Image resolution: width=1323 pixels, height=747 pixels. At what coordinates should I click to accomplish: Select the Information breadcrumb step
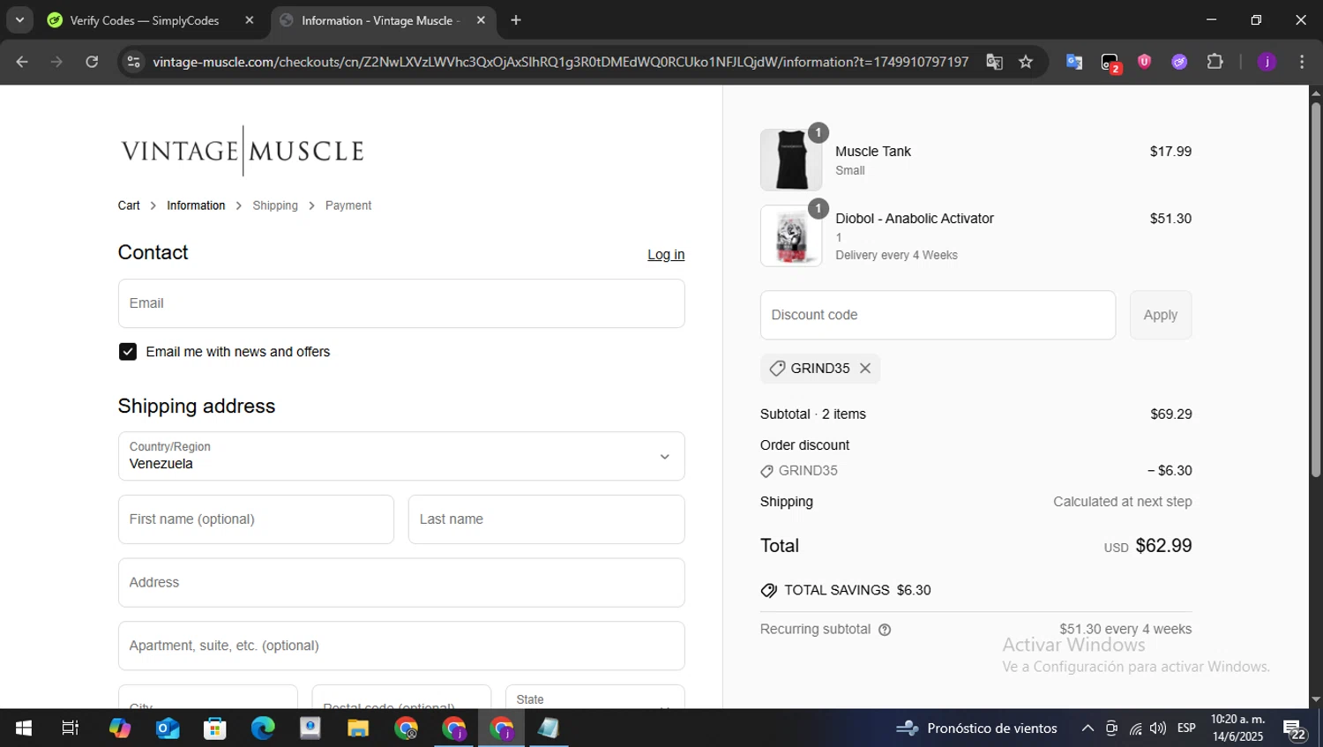[196, 205]
